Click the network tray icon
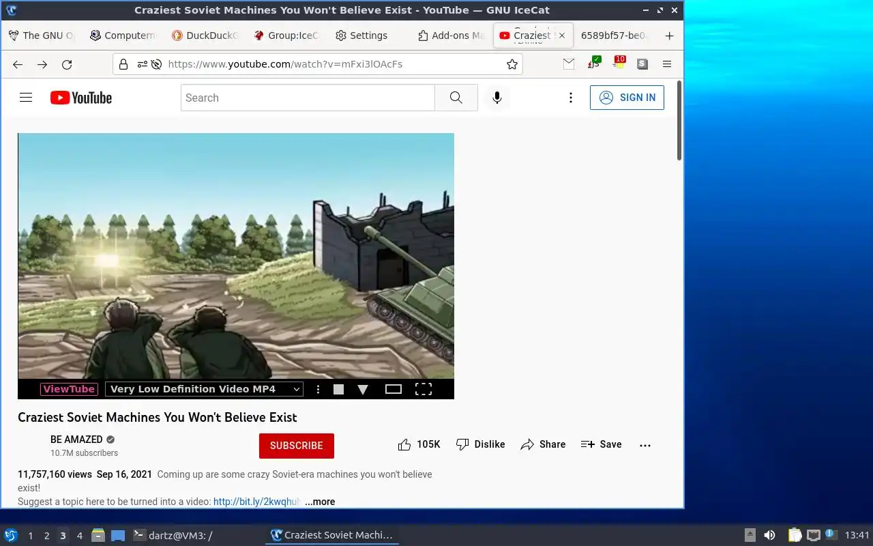 [813, 535]
